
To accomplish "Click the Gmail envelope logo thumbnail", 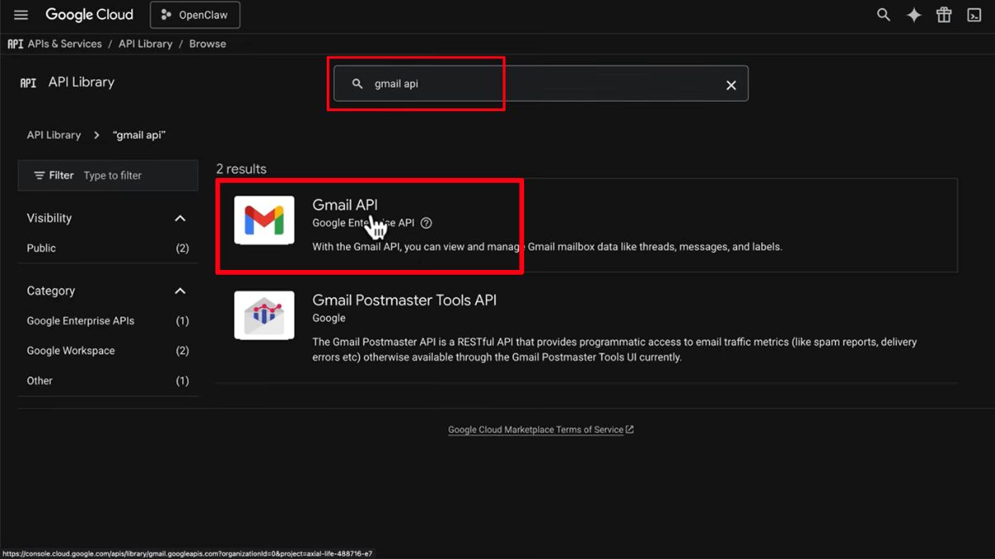I will [264, 220].
